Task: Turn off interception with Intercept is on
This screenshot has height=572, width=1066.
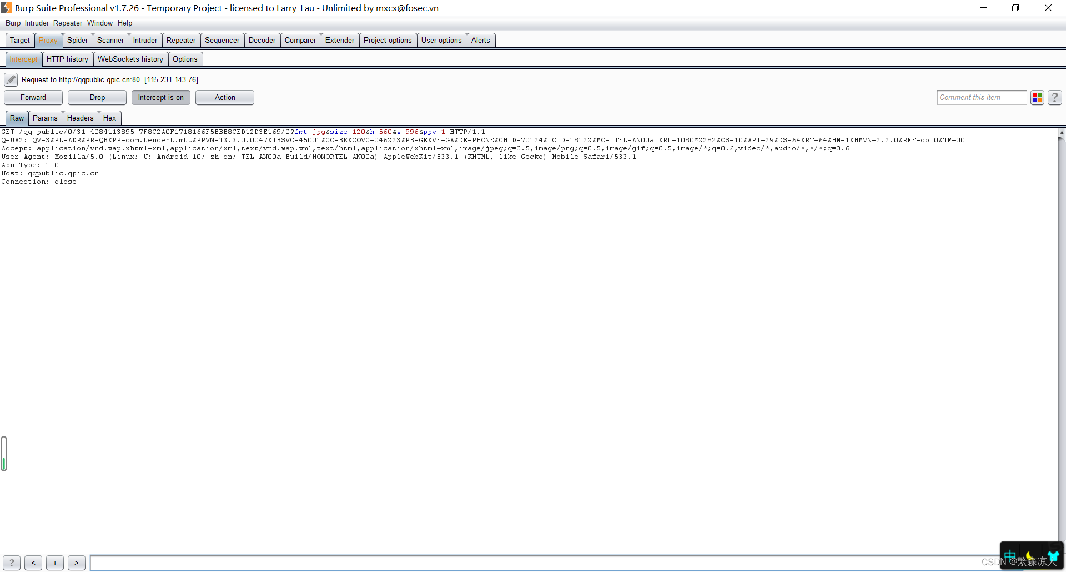Action: (160, 97)
